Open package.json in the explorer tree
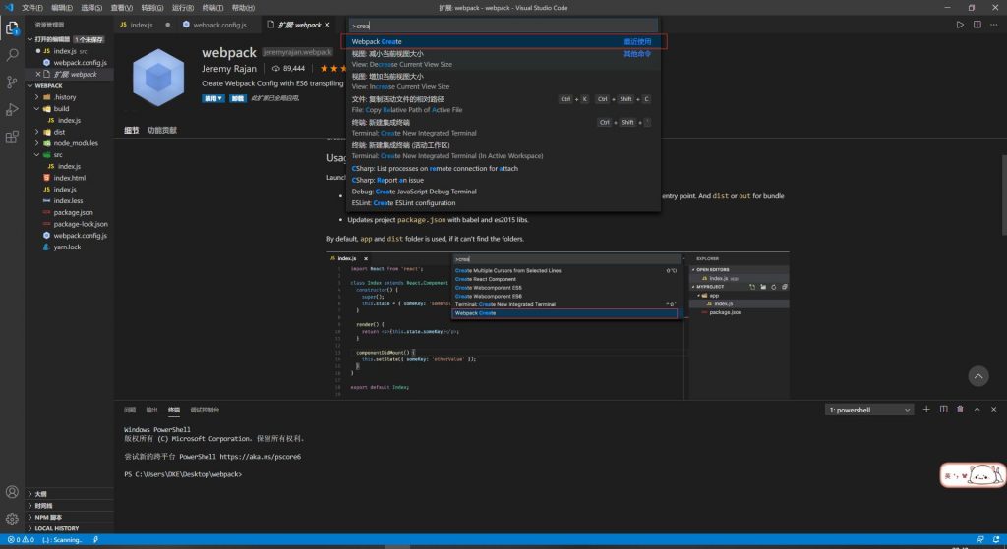 coord(73,212)
